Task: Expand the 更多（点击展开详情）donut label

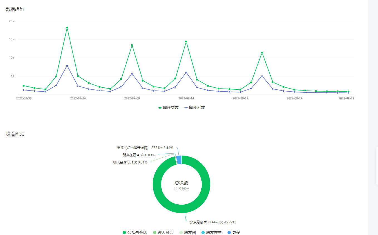Action: 145,148
